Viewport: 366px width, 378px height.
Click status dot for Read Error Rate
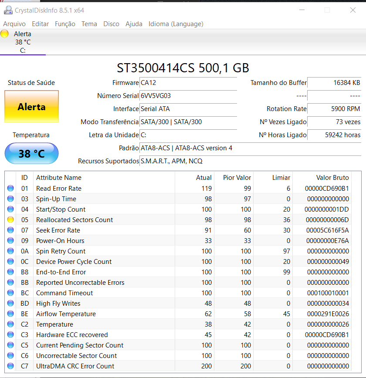10,188
